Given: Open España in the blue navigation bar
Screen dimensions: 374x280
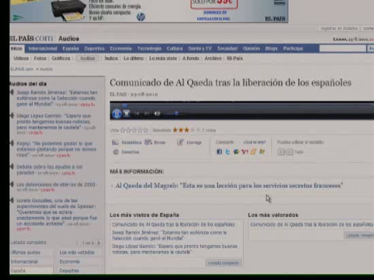Looking at the screenshot, I should click(71, 49).
